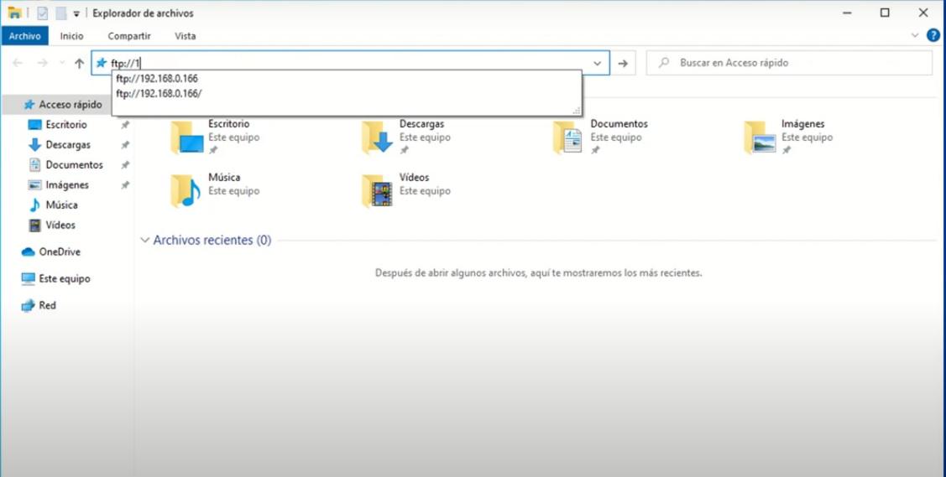Click the Properties quick access toolbar icon

(42, 13)
